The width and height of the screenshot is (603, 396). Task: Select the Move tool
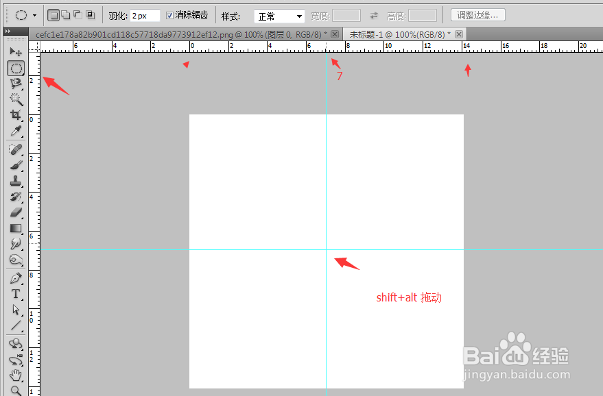pyautogui.click(x=16, y=51)
